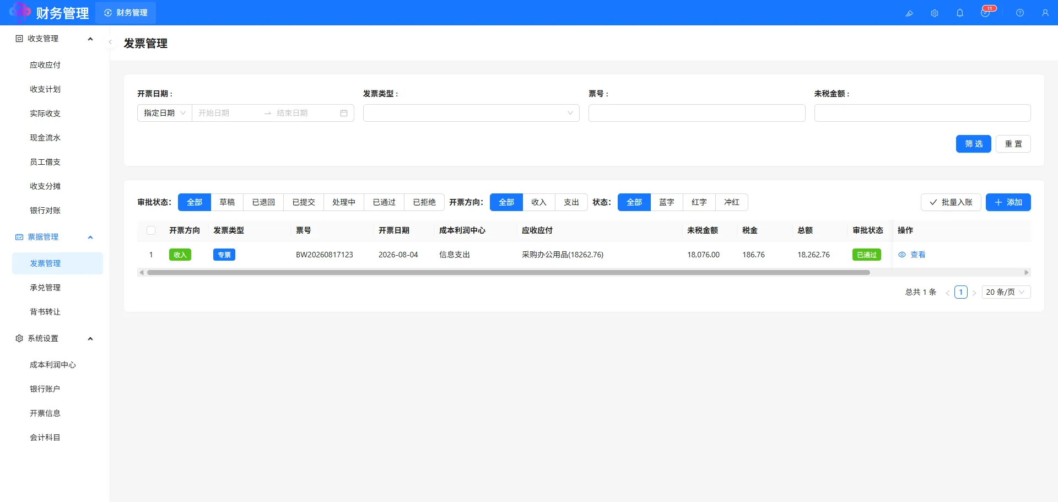Open settings via top bar gear icon
The width and height of the screenshot is (1058, 502).
935,13
